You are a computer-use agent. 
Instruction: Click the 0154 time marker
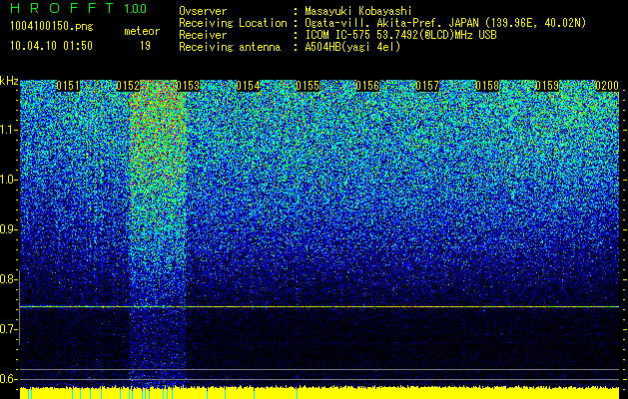tap(248, 86)
